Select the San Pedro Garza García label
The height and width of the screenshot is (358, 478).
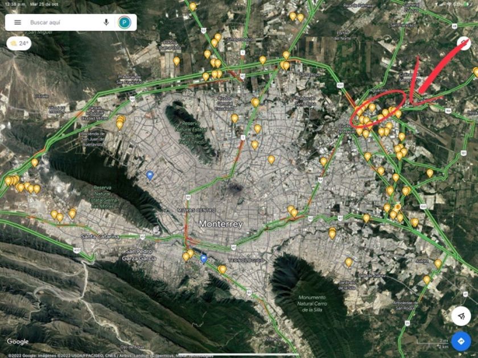(139, 255)
